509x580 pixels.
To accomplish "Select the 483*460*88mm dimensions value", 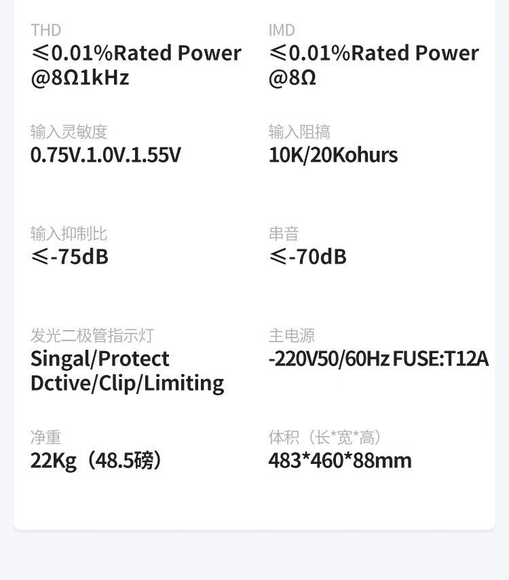I will point(340,460).
